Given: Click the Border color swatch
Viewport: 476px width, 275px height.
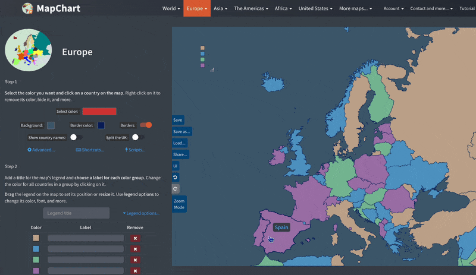Looking at the screenshot, I should tap(101, 125).
